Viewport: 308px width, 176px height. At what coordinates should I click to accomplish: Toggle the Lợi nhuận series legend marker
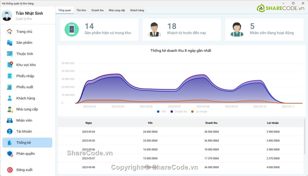coord(192,111)
